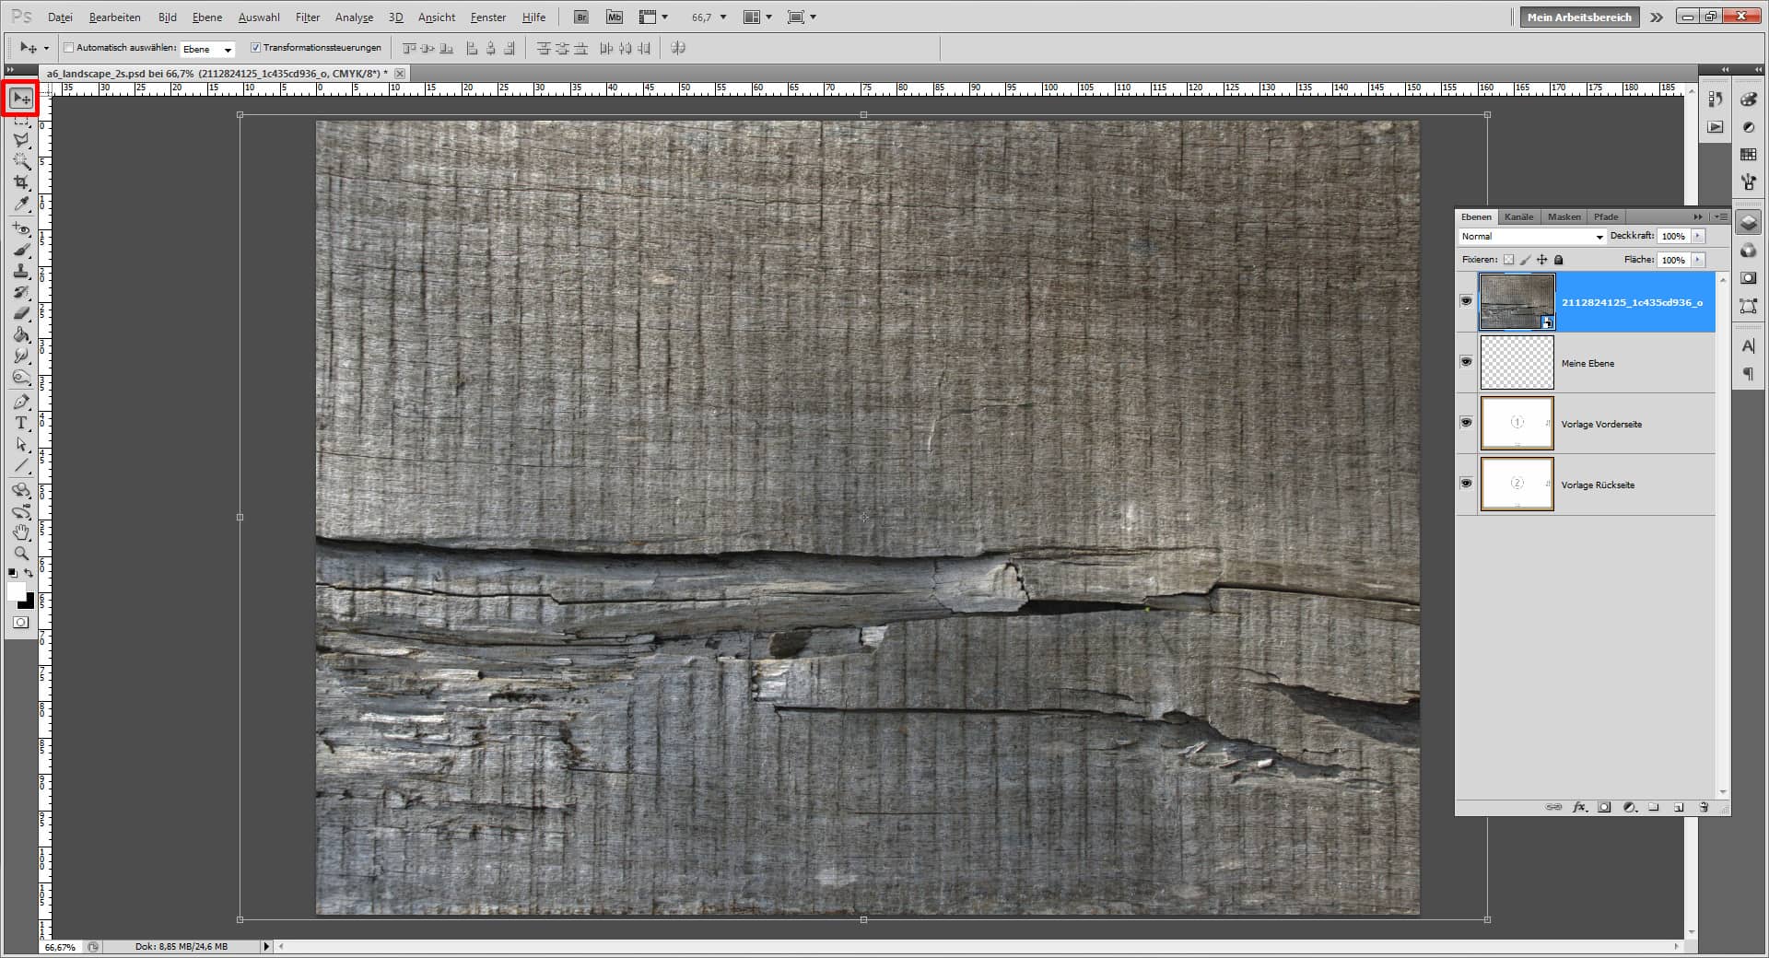Screen dimensions: 1769x958
Task: Uncheck 'Transformationssteuerungen' checkbox
Action: (256, 48)
